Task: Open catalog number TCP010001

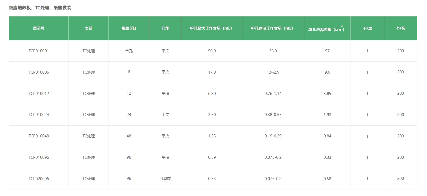Action: pos(39,51)
